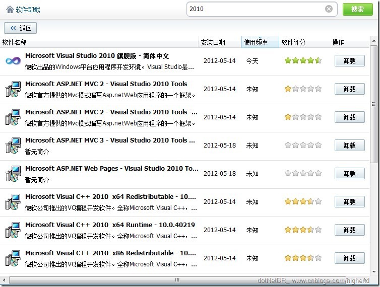Click the 暂无简介 text under ASP.NET MVC 3 Tools
Viewport: 380px width, 287px height.
(37, 152)
